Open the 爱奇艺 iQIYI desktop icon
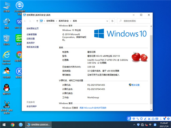The width and height of the screenshot is (171, 128). [19, 40]
